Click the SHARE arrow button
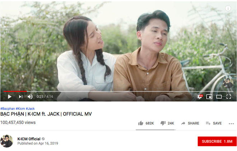 point(190,123)
